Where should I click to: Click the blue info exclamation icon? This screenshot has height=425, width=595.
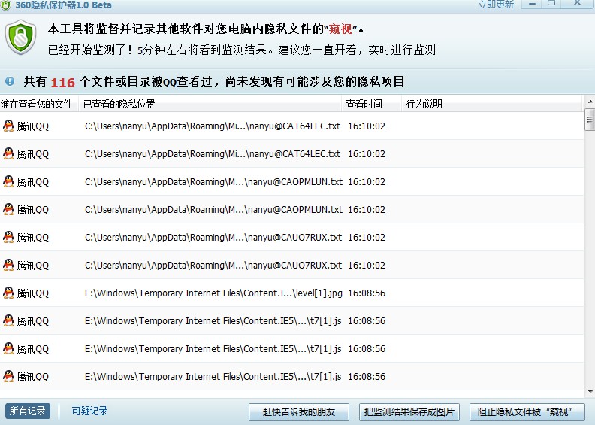click(x=10, y=81)
